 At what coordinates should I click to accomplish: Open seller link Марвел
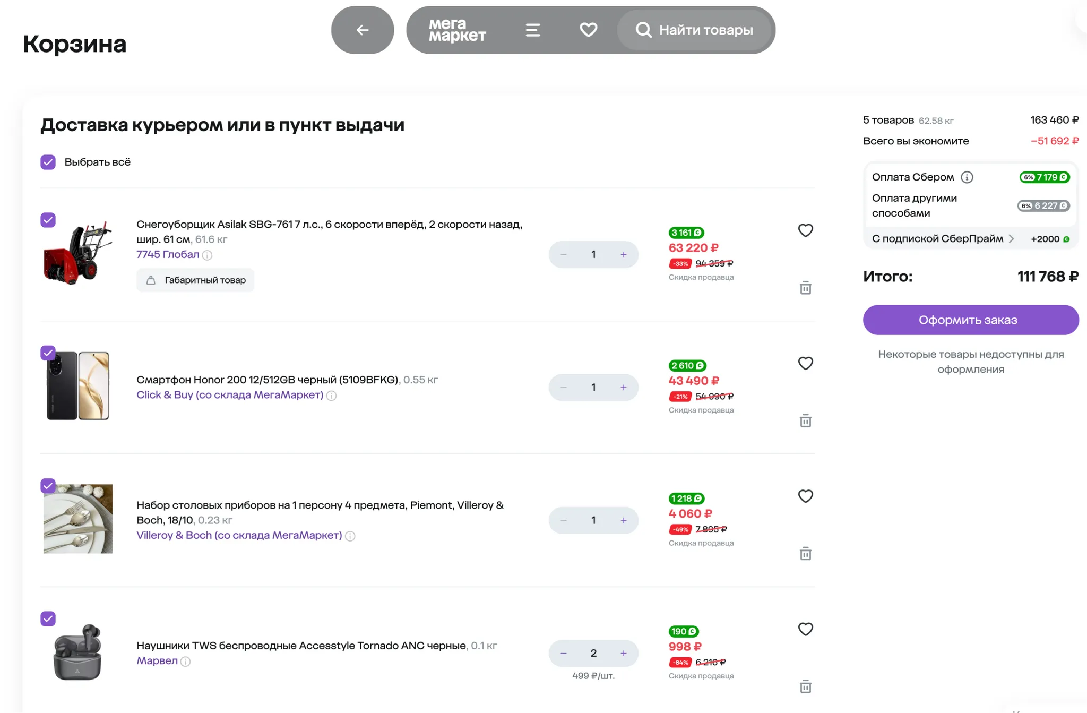(x=157, y=660)
